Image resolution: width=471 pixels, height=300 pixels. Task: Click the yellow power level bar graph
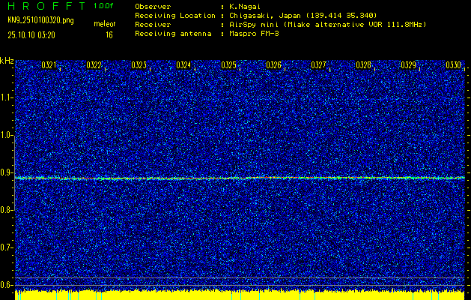pyautogui.click(x=240, y=295)
